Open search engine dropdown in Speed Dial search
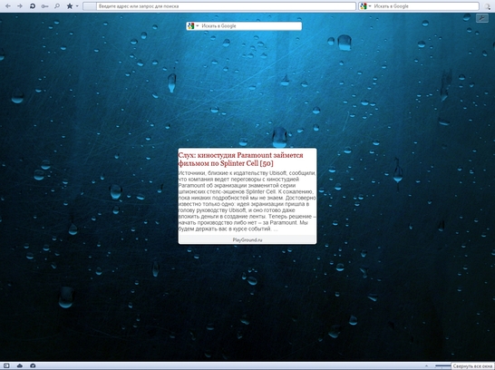The width and height of the screenshot is (495, 370). pyautogui.click(x=198, y=26)
